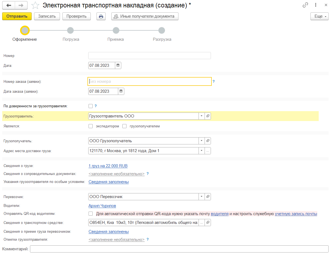
Task: Open the Еще menu
Action: click(319, 16)
